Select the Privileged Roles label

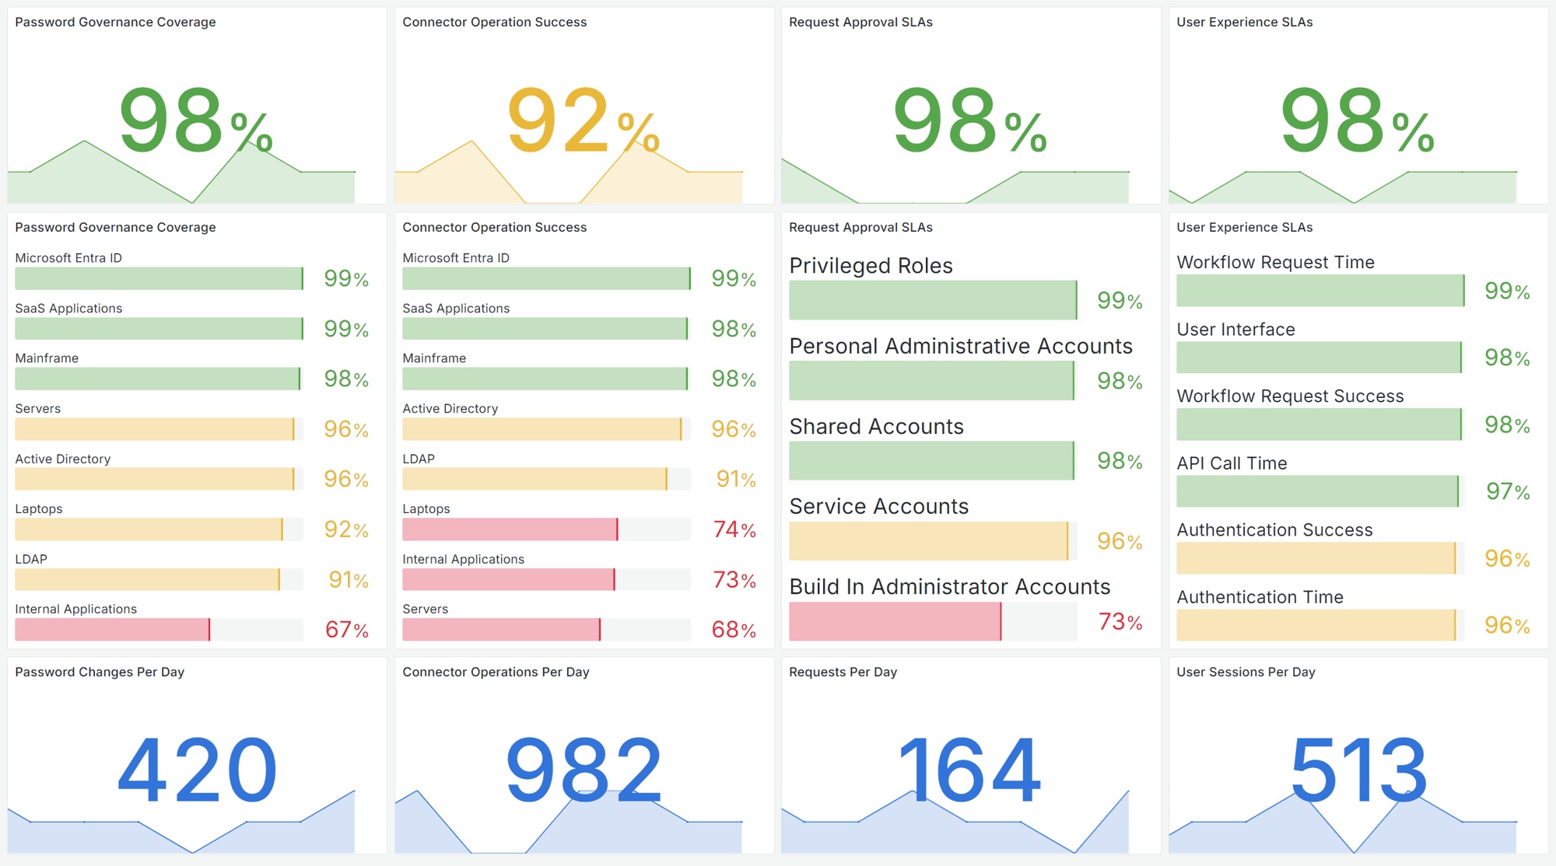coord(871,266)
